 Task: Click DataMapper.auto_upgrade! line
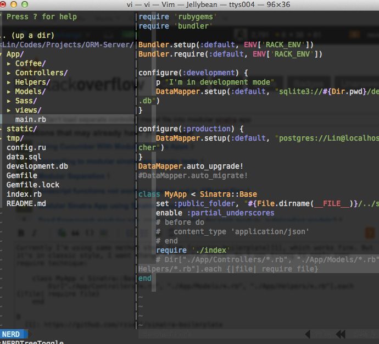tap(191, 167)
